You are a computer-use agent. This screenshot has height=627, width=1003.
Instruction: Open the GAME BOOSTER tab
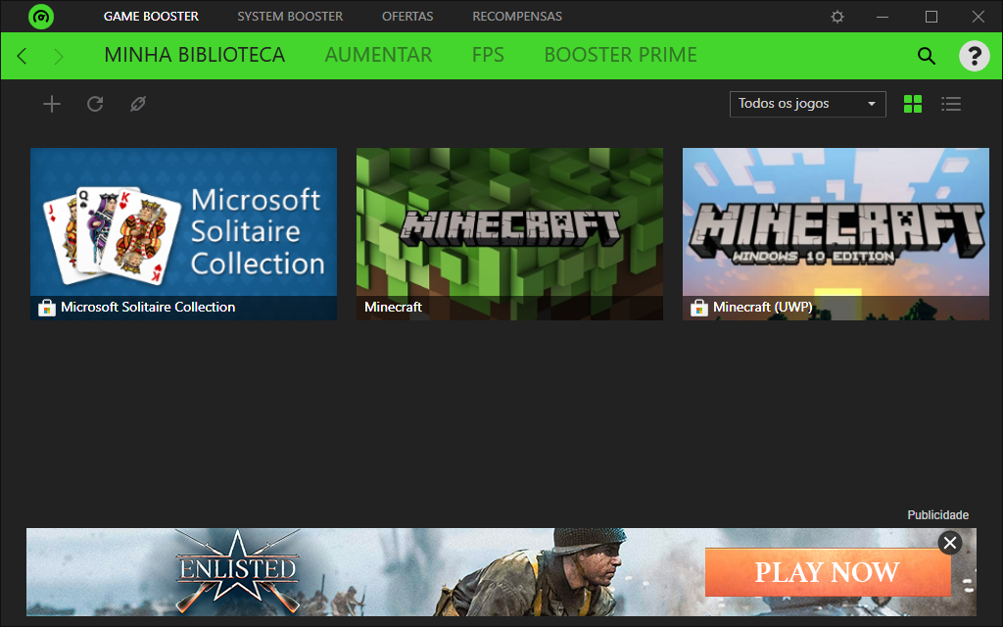pos(151,17)
